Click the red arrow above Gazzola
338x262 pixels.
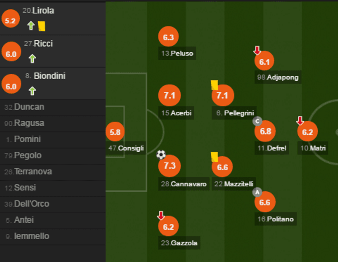[x=160, y=214]
